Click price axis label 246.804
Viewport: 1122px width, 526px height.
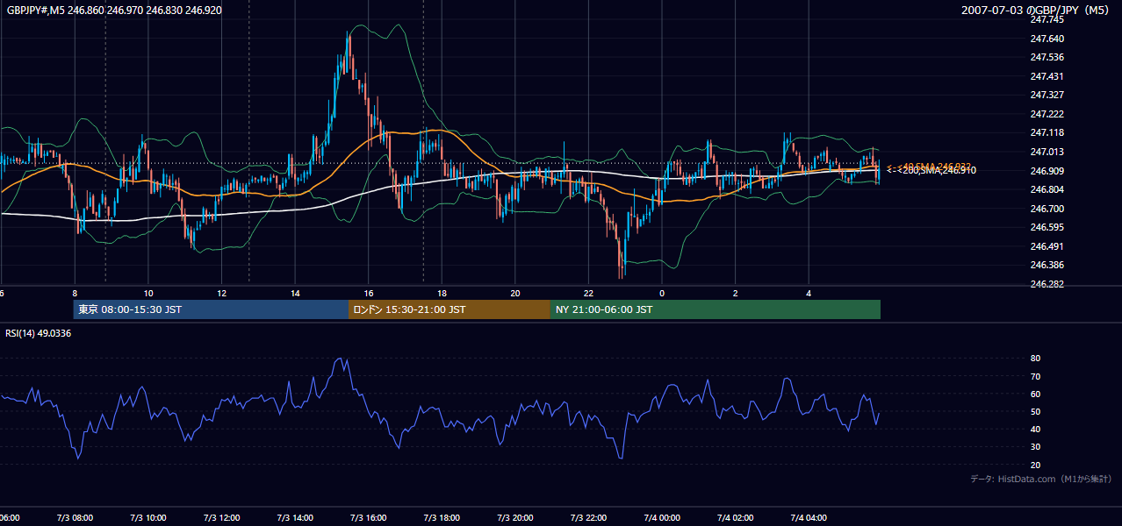click(x=1046, y=189)
